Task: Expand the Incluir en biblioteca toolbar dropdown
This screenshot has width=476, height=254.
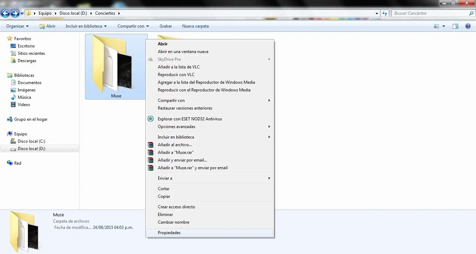Action: click(x=86, y=26)
